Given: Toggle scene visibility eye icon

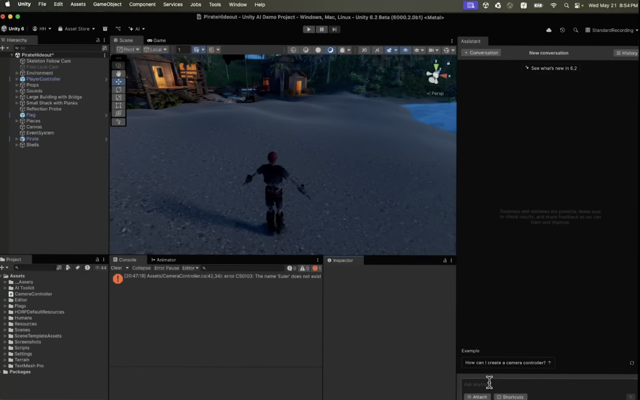Looking at the screenshot, I should pyautogui.click(x=406, y=50).
